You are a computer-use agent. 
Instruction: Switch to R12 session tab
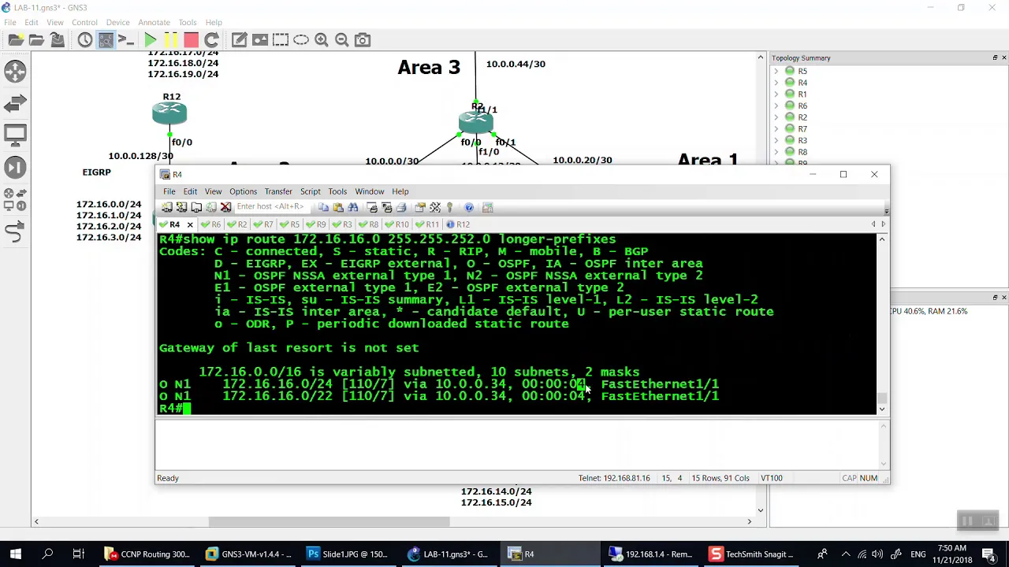(x=458, y=224)
